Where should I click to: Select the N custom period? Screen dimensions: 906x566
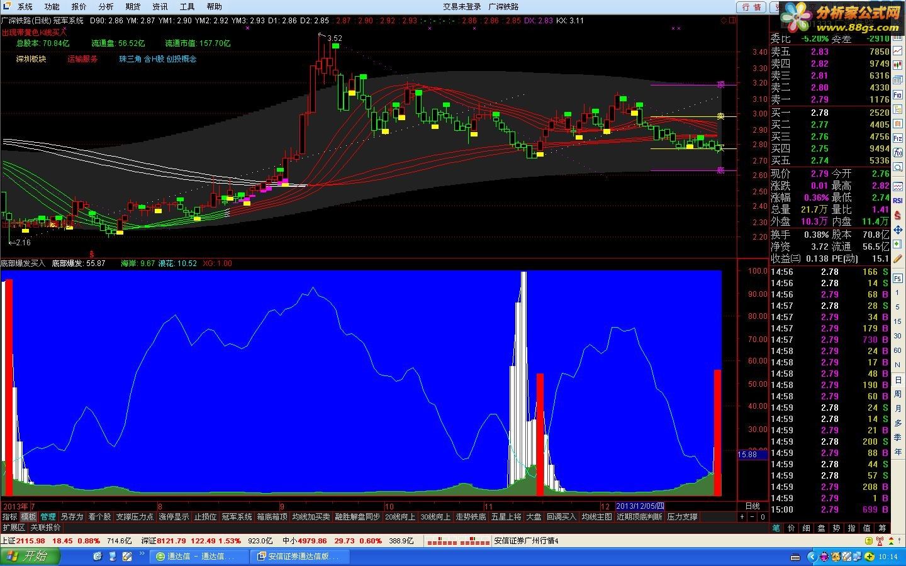[x=898, y=365]
